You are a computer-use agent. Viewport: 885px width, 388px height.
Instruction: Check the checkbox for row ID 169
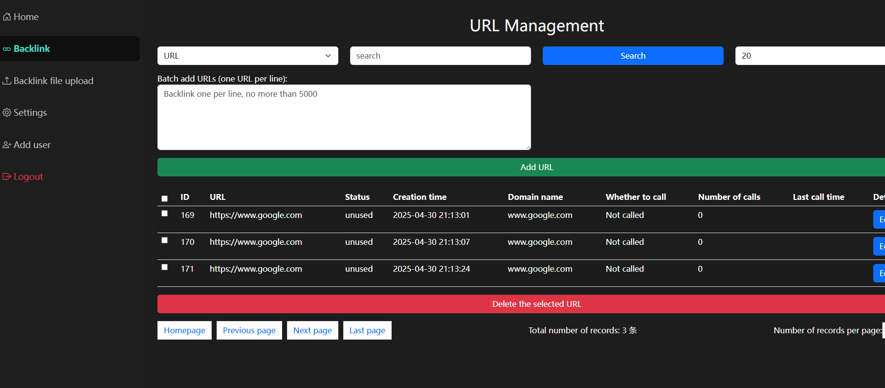point(165,214)
